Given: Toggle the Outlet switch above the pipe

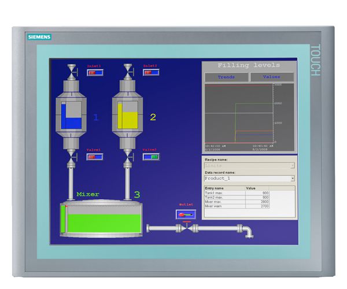Looking at the screenshot, I should [186, 214].
